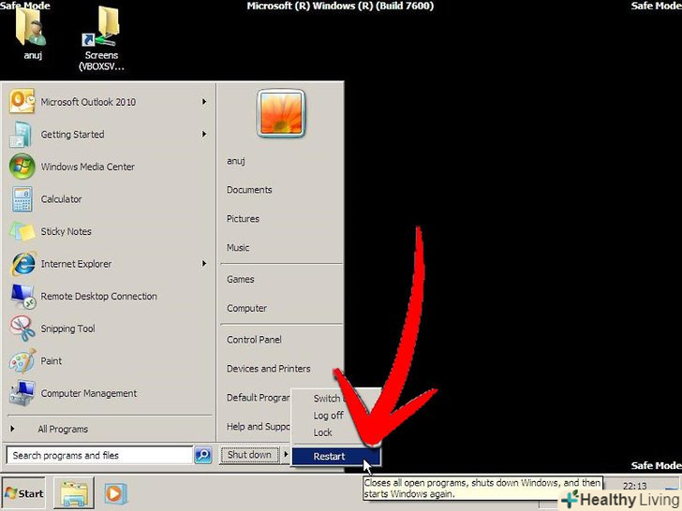Click the Snipping Tool scissors icon

click(22, 328)
